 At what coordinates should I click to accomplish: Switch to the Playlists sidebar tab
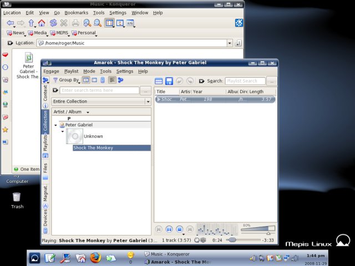pyautogui.click(x=45, y=142)
